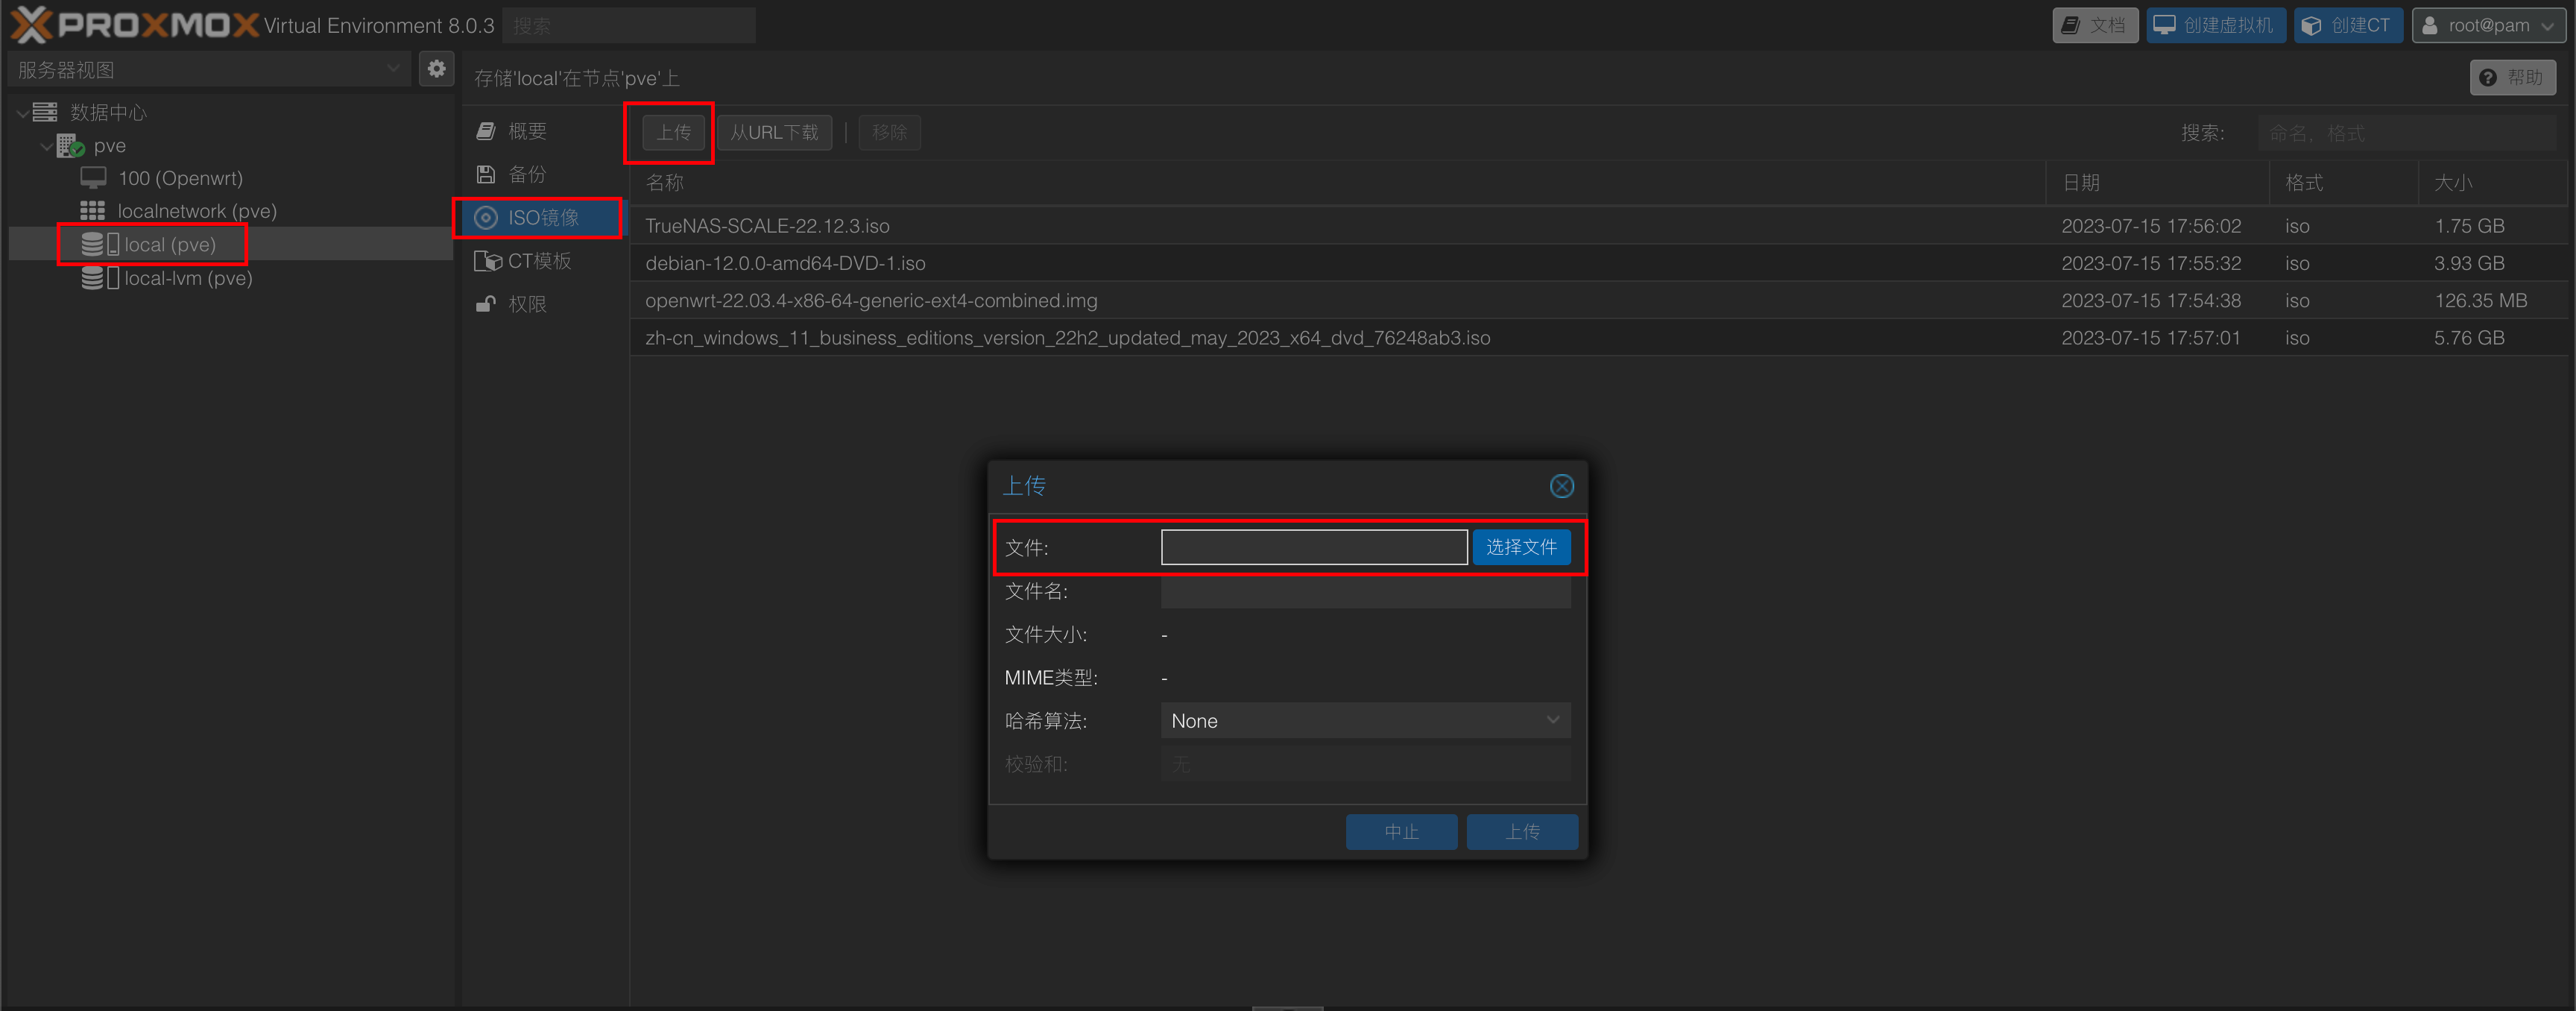
Task: Click the 备份 floppy disk icon
Action: (x=486, y=174)
